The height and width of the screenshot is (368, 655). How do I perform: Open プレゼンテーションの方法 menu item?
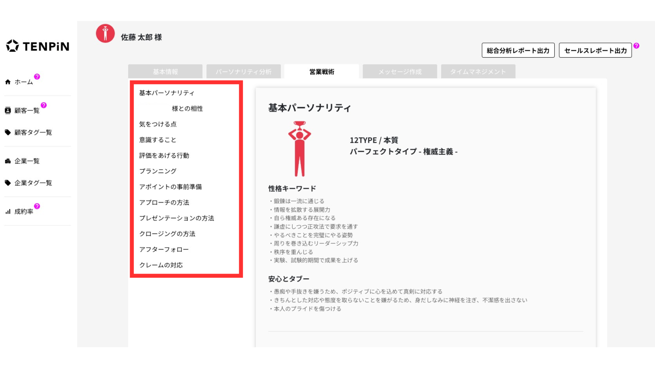pyautogui.click(x=176, y=218)
